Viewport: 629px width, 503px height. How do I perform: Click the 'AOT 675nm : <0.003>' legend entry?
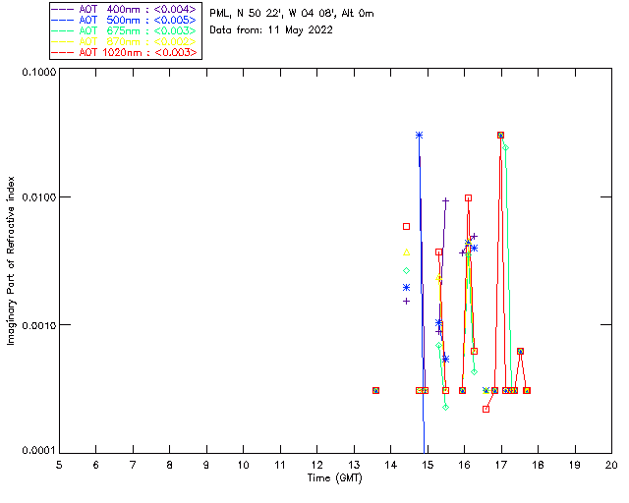pyautogui.click(x=124, y=30)
